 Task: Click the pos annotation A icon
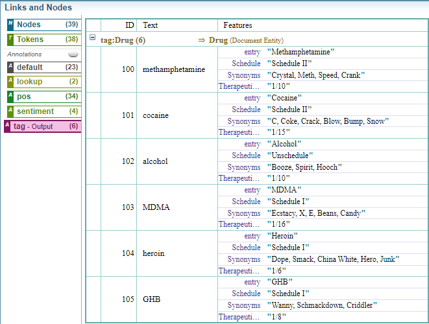10,97
